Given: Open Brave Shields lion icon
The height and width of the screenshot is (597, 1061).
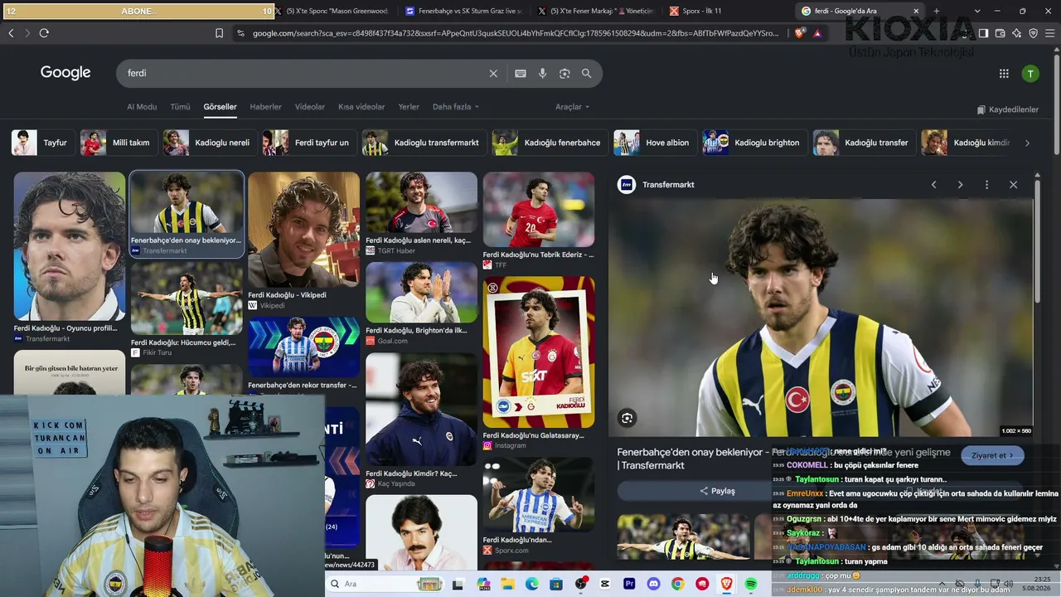Looking at the screenshot, I should [x=799, y=33].
